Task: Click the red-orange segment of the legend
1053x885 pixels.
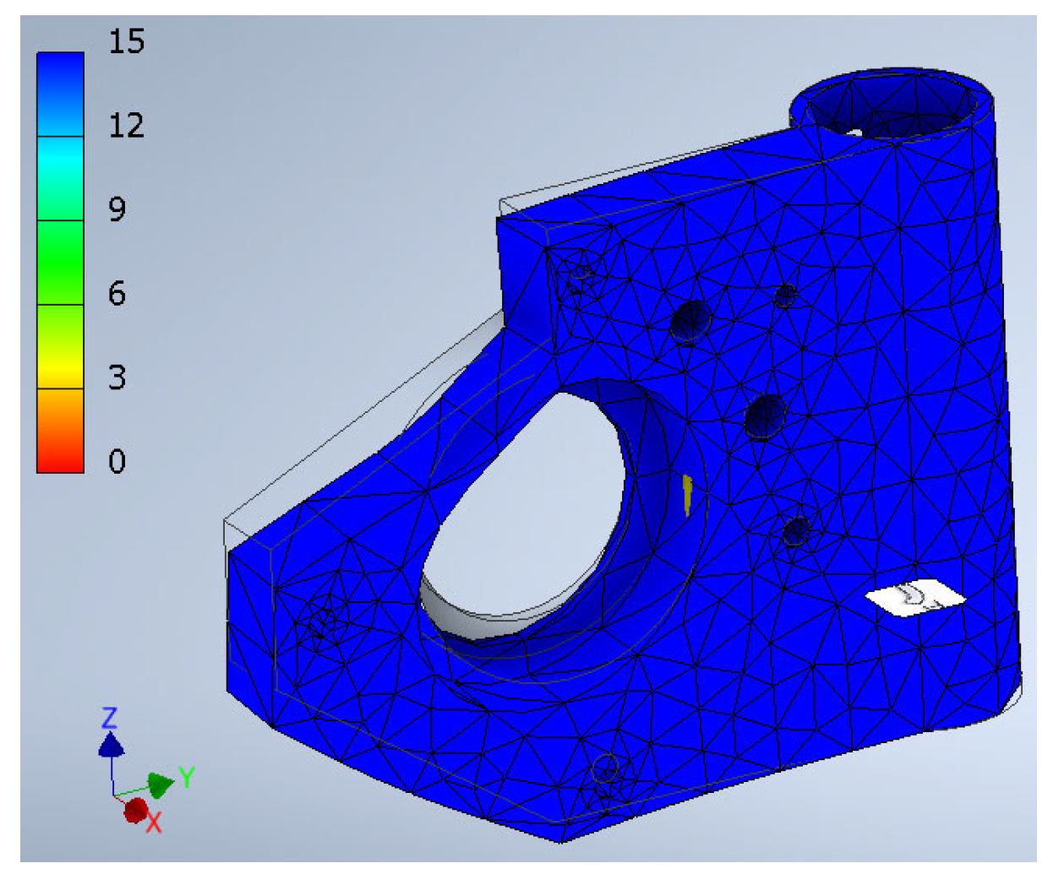Action: point(60,430)
